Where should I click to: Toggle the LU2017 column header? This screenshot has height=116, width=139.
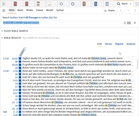[x=22, y=52]
